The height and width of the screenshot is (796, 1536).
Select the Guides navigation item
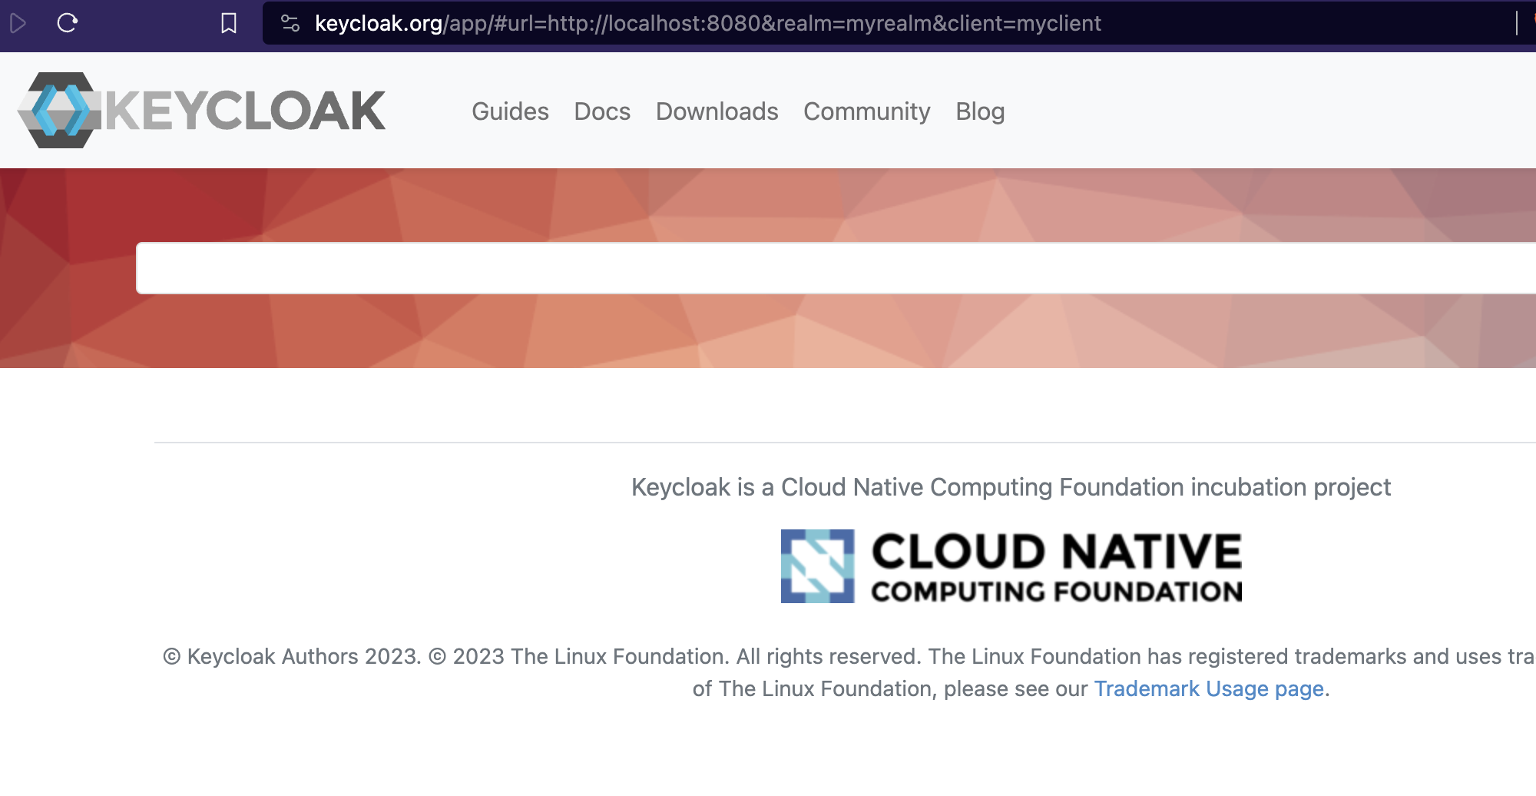(510, 111)
